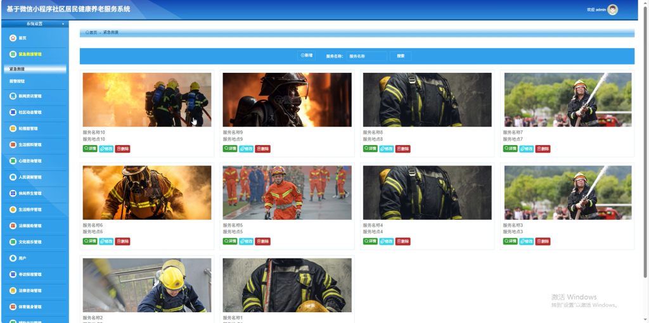
Task: Click the 服务名称5 firefighter thumbnail
Action: 287,193
